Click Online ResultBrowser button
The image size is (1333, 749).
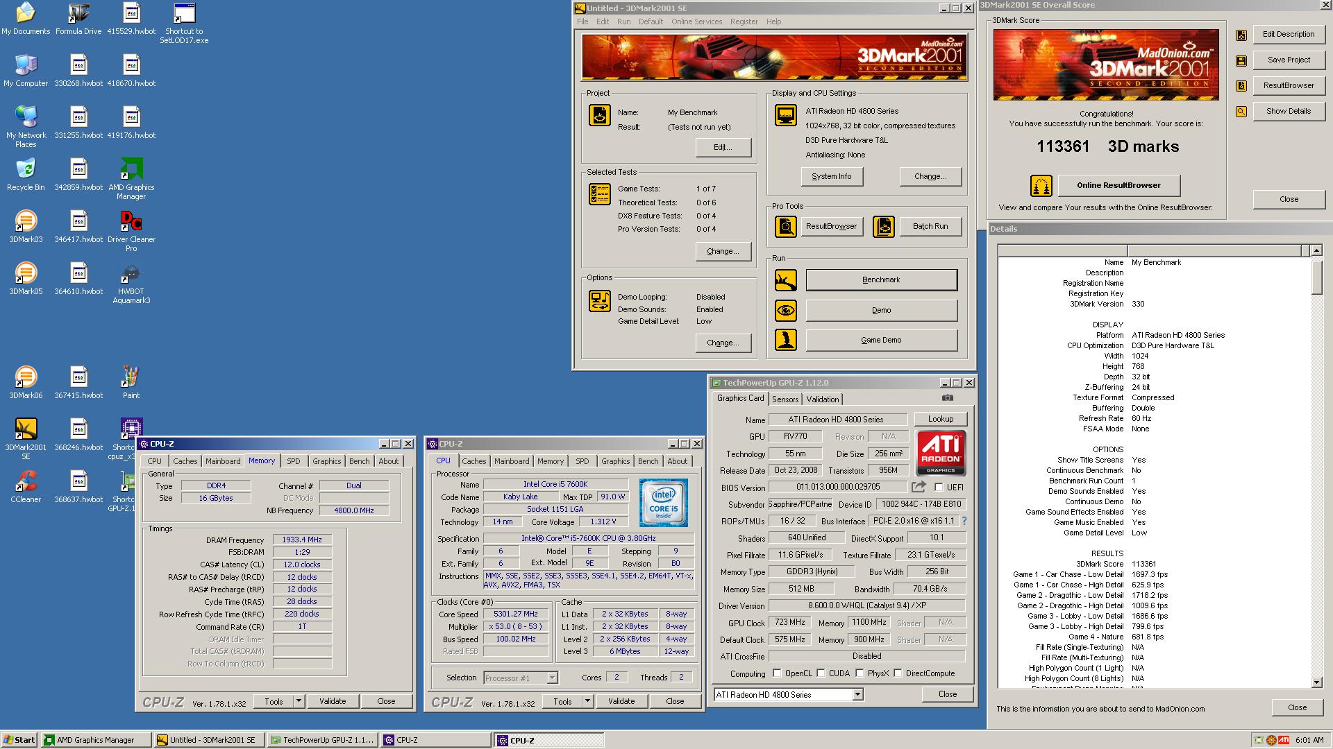click(1118, 185)
